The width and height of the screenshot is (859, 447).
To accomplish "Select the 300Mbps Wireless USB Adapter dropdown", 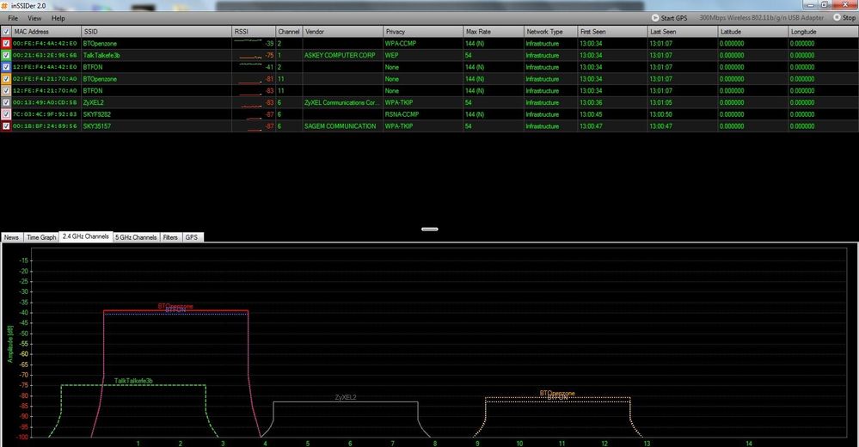I will coord(762,17).
